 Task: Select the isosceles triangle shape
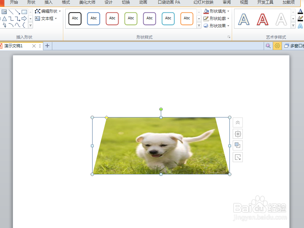pyautogui.click(x=5, y=19)
